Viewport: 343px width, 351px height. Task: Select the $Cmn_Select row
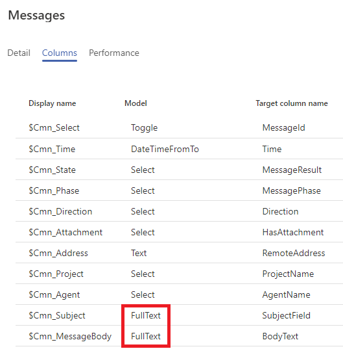[x=180, y=127]
